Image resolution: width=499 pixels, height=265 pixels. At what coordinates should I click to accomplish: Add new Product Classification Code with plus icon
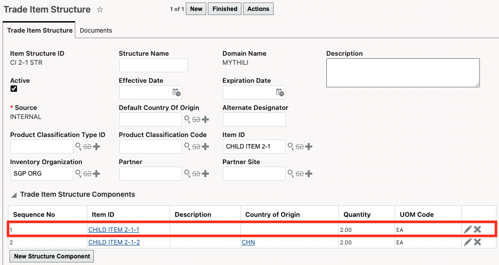click(x=205, y=147)
